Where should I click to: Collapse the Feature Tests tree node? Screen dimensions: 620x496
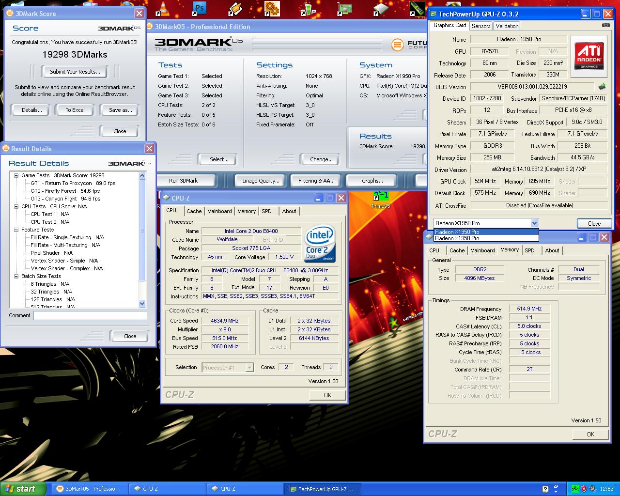pyautogui.click(x=16, y=230)
